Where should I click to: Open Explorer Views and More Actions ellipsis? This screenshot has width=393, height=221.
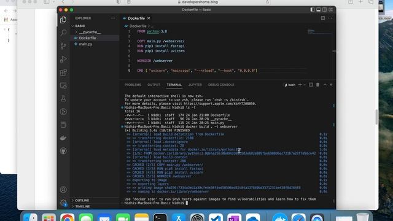click(x=113, y=18)
